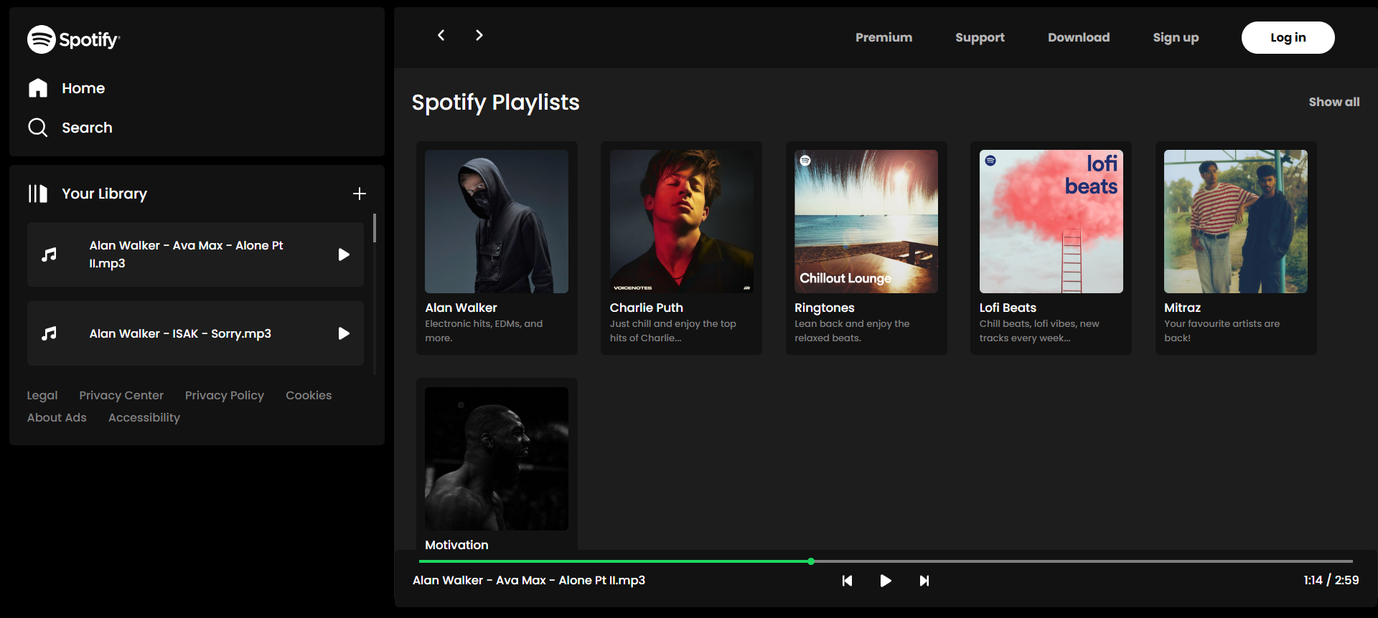Image resolution: width=1378 pixels, height=618 pixels.
Task: Click 'Lean back and enjoy the relaxed beats.' text
Action: 852,331
